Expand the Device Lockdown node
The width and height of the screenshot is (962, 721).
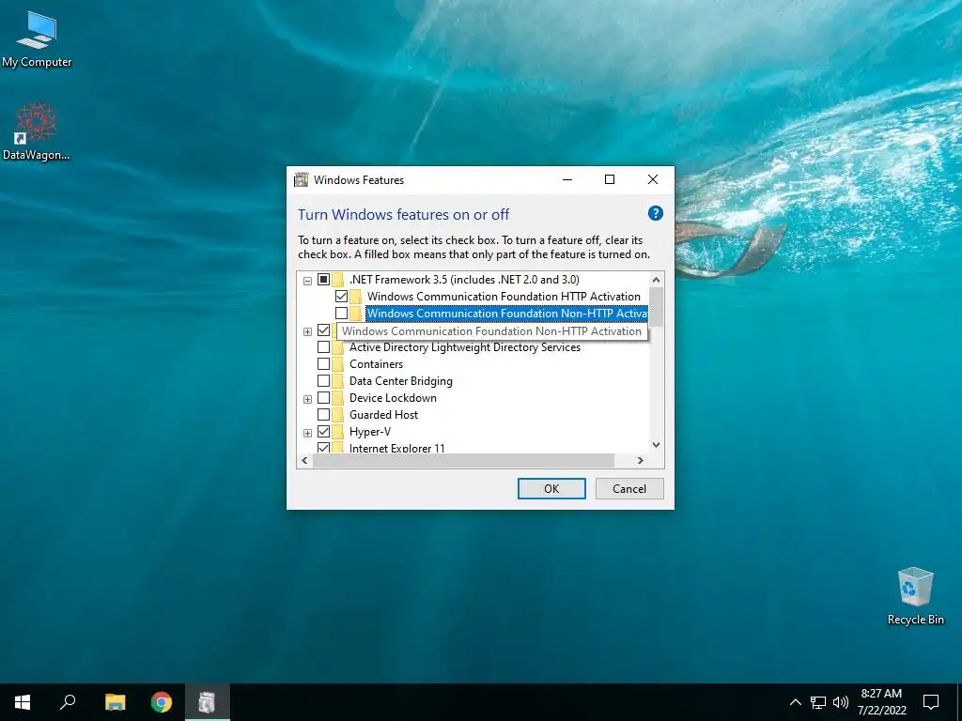coord(307,399)
